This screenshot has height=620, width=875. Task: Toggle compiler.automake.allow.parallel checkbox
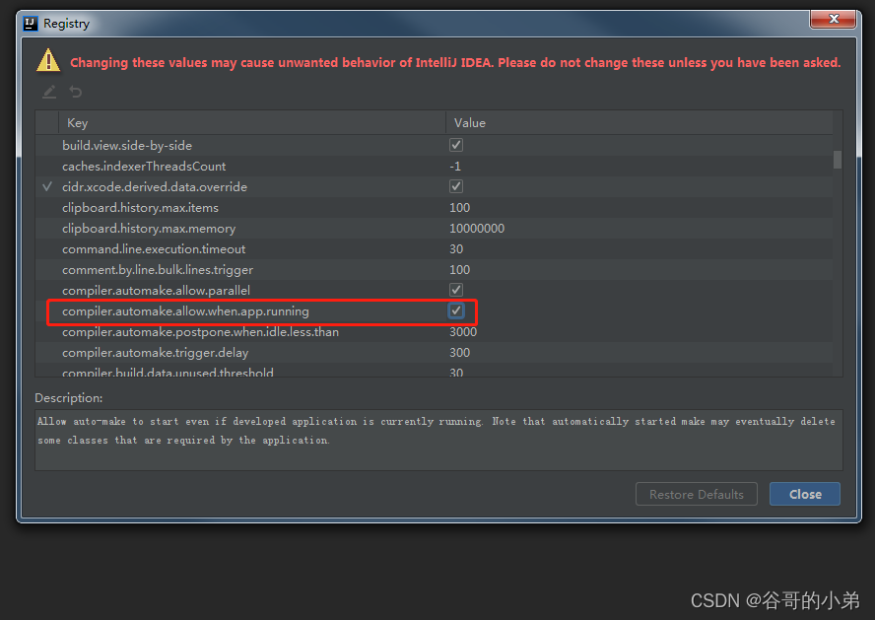point(456,290)
